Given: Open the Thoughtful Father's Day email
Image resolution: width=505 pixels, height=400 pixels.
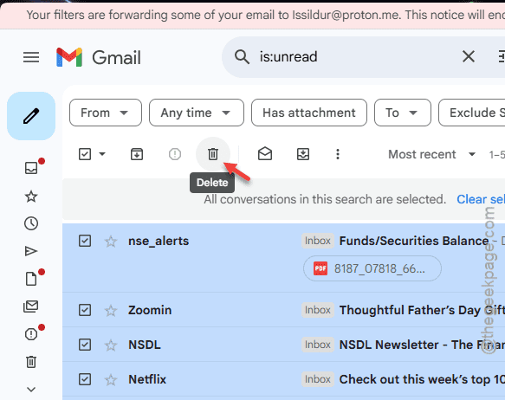Looking at the screenshot, I should point(422,310).
